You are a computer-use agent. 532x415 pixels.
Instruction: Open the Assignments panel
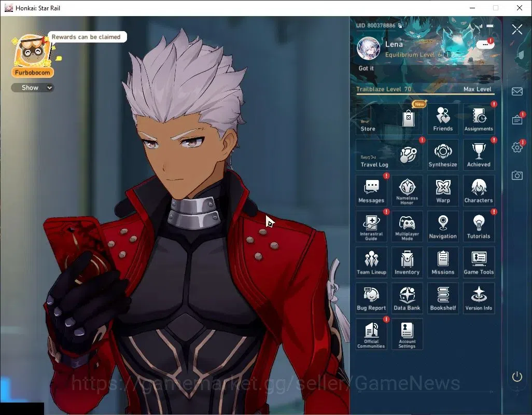point(479,119)
